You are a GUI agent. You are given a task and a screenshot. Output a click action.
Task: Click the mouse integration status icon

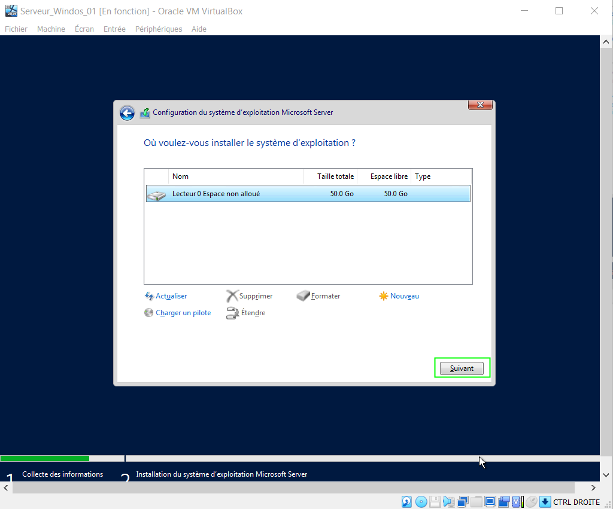coord(531,502)
